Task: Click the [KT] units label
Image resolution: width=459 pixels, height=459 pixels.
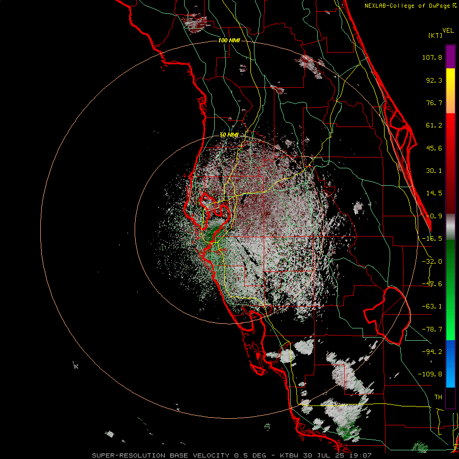Action: click(435, 35)
